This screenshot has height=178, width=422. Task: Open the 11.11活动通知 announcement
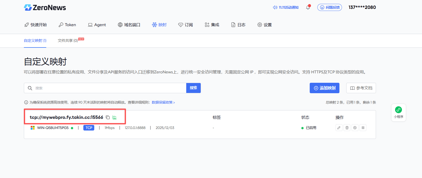286,7
